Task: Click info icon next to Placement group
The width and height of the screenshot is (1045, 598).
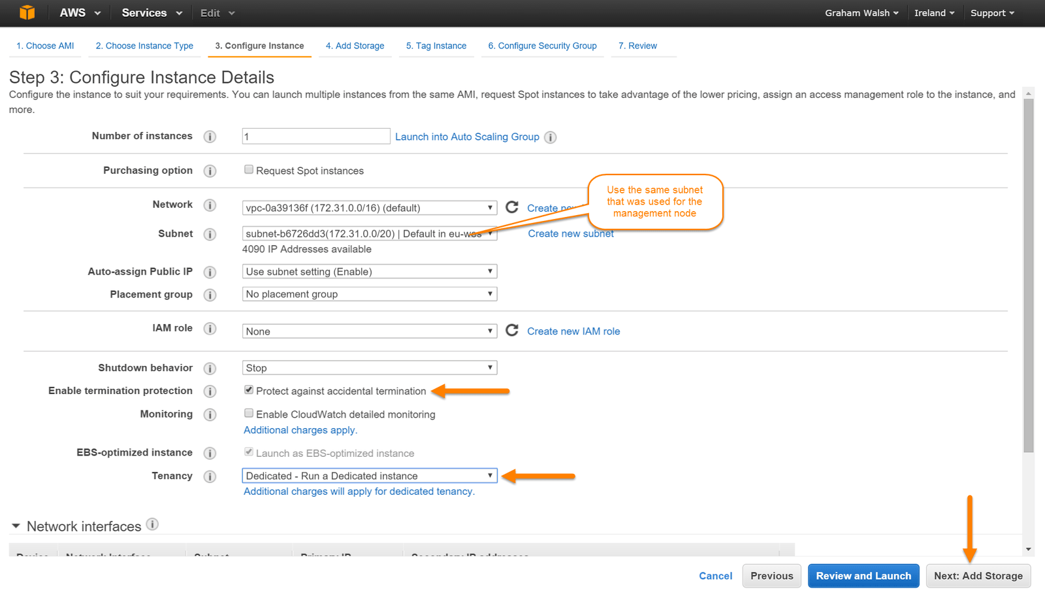Action: [x=210, y=295]
